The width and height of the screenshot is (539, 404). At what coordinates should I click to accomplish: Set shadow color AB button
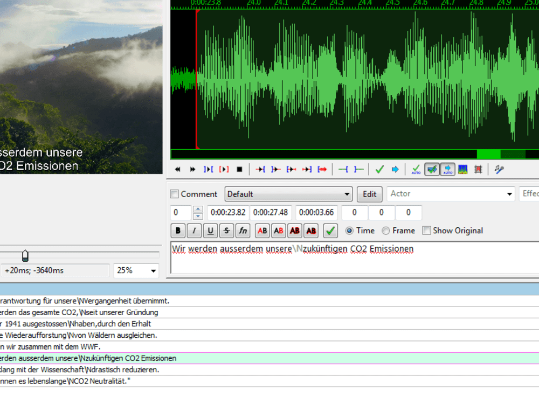point(311,231)
